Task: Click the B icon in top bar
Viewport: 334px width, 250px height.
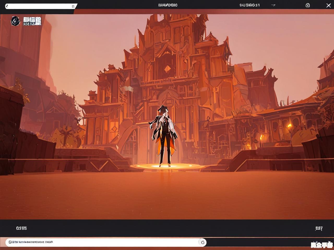Action: click(73, 6)
